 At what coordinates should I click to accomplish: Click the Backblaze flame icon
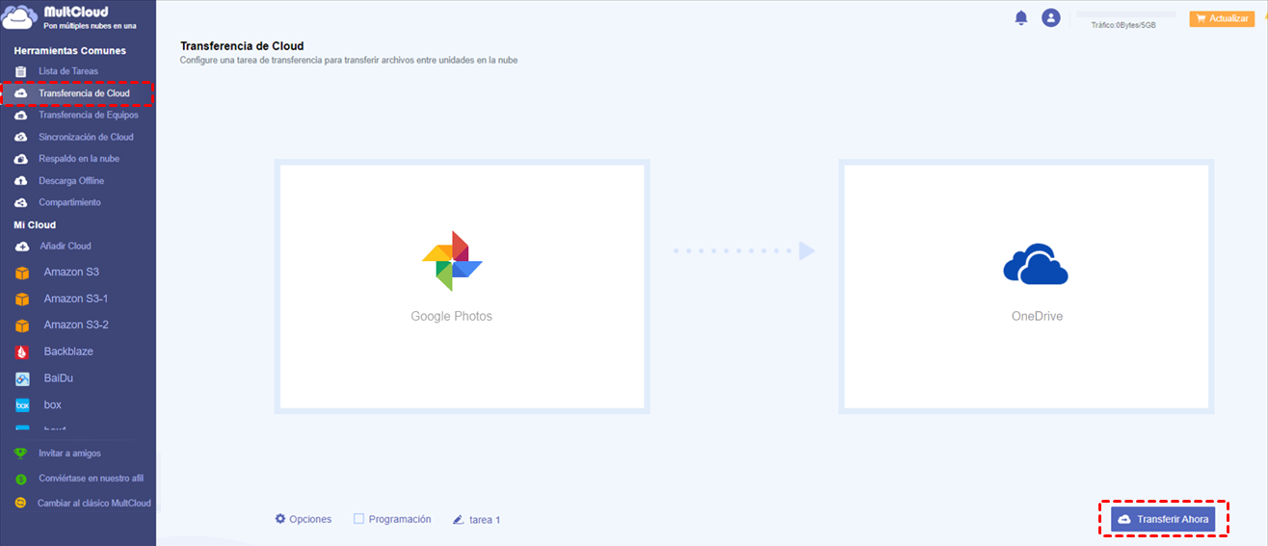[x=22, y=352]
